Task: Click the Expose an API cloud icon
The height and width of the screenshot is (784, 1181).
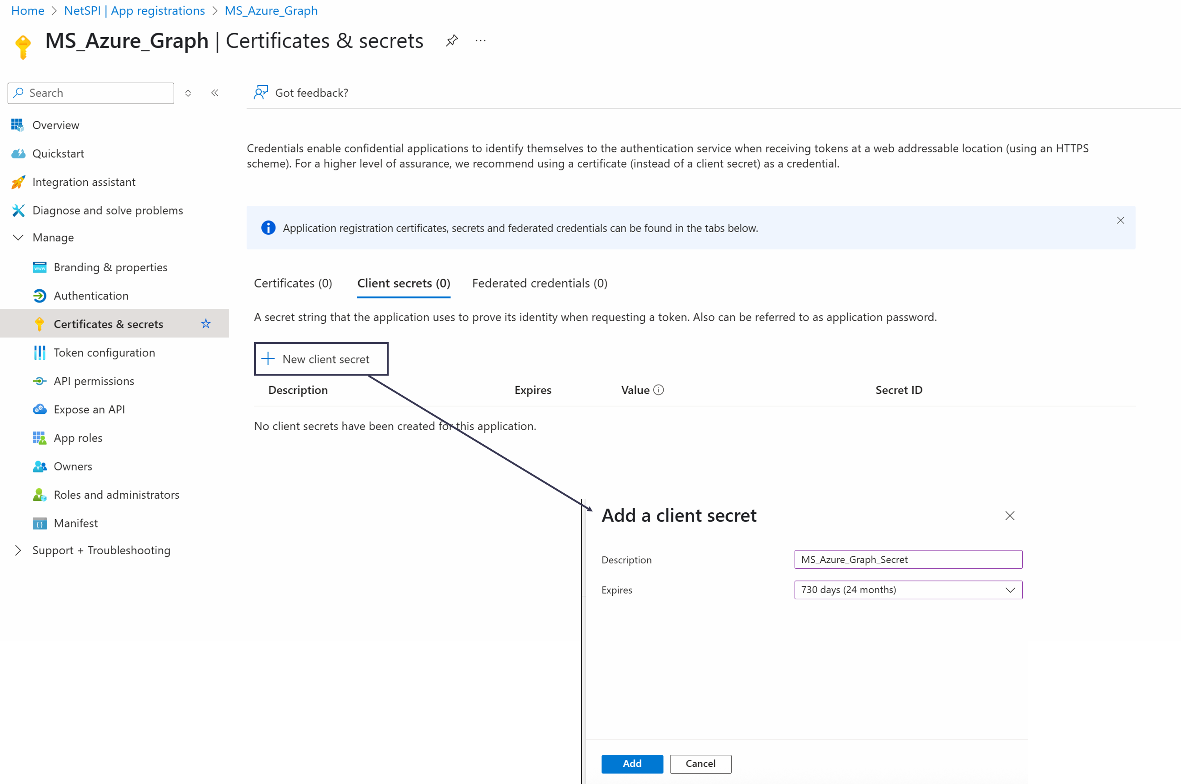Action: coord(40,410)
